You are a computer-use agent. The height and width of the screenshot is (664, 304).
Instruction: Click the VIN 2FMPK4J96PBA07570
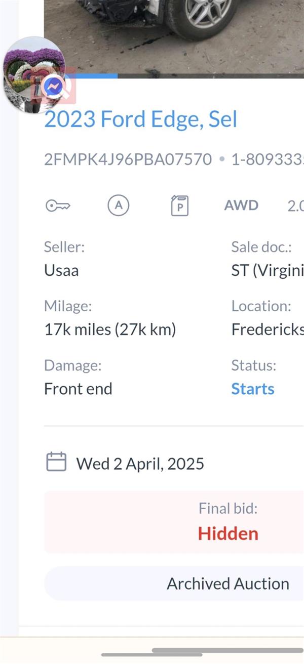(x=128, y=160)
